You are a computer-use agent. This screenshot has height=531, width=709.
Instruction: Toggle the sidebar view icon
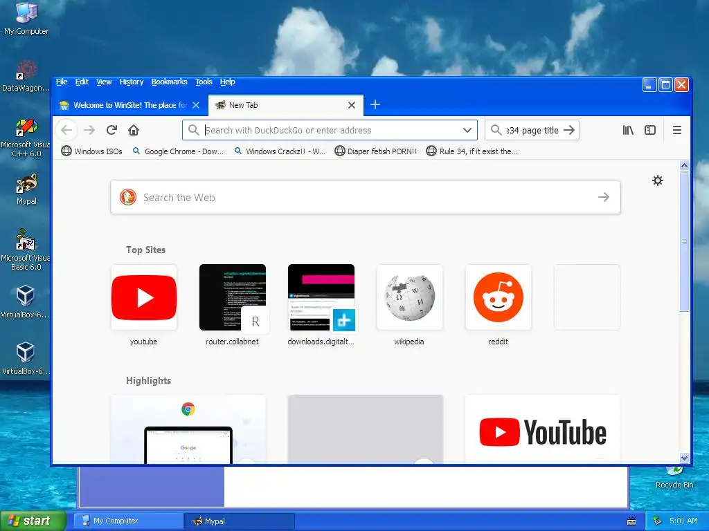point(649,130)
